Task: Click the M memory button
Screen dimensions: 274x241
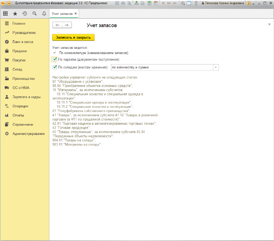Action: pos(163,3)
